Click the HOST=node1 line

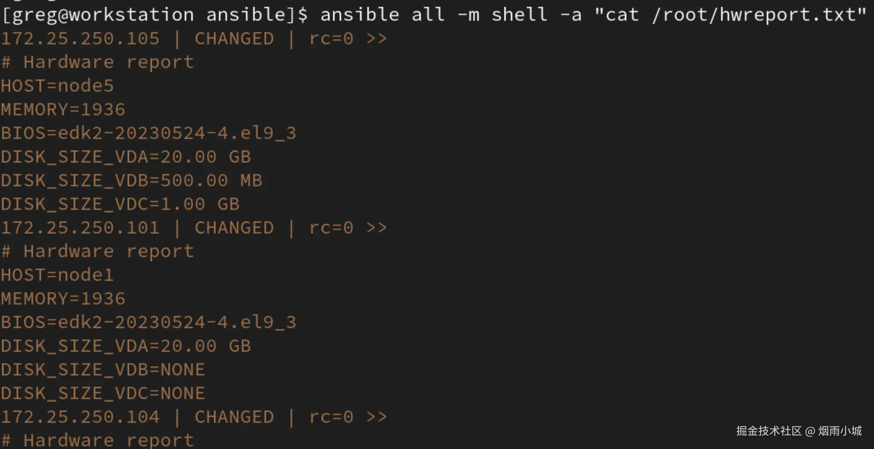(x=57, y=275)
